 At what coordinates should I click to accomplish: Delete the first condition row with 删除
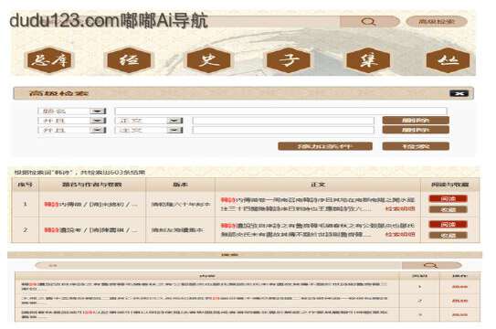[x=416, y=121]
